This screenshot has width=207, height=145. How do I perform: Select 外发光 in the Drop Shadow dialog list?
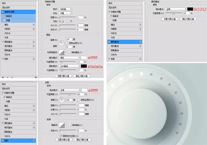click(18, 136)
